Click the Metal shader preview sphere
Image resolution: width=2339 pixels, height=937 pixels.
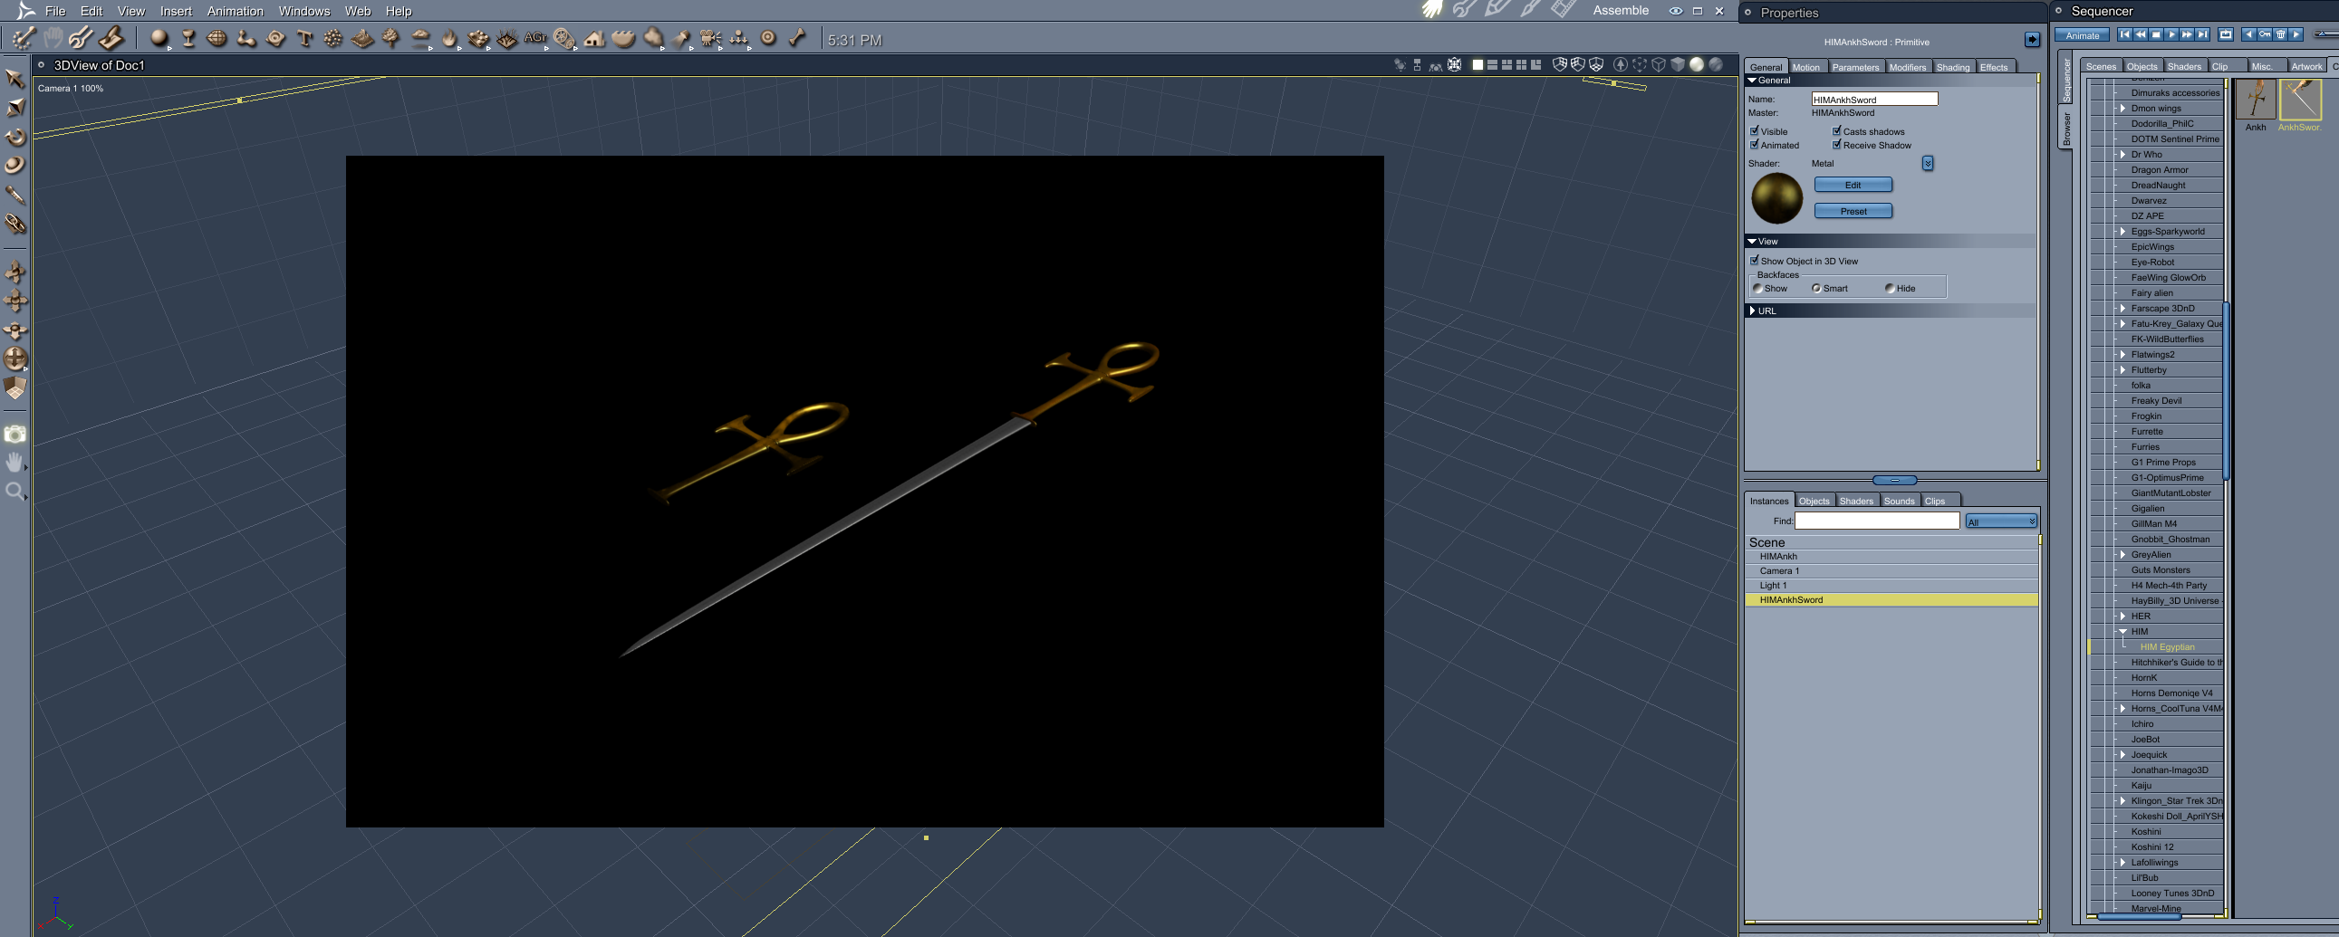[x=1777, y=197]
